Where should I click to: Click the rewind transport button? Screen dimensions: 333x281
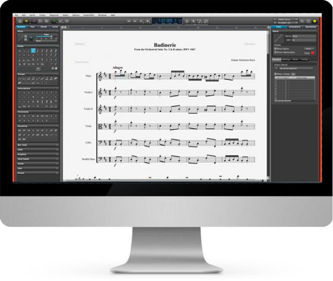[129, 21]
